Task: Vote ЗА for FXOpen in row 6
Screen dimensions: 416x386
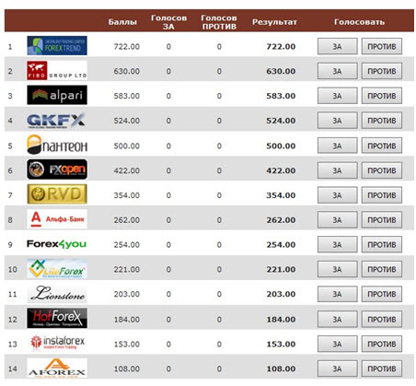Action: pos(338,170)
